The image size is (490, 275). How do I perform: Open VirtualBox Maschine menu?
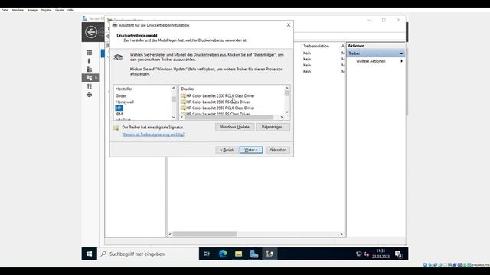(18, 10)
